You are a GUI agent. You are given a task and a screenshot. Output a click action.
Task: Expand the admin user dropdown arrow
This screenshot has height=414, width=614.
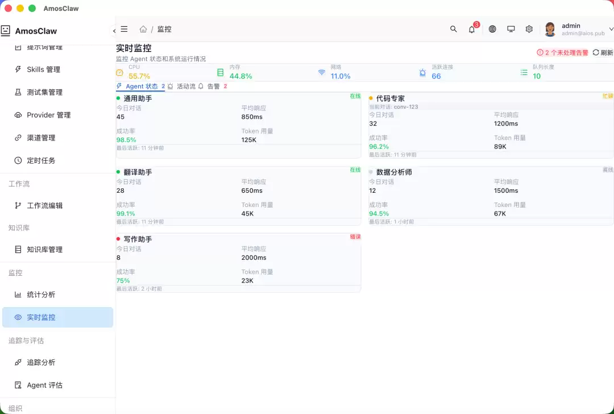611,29
